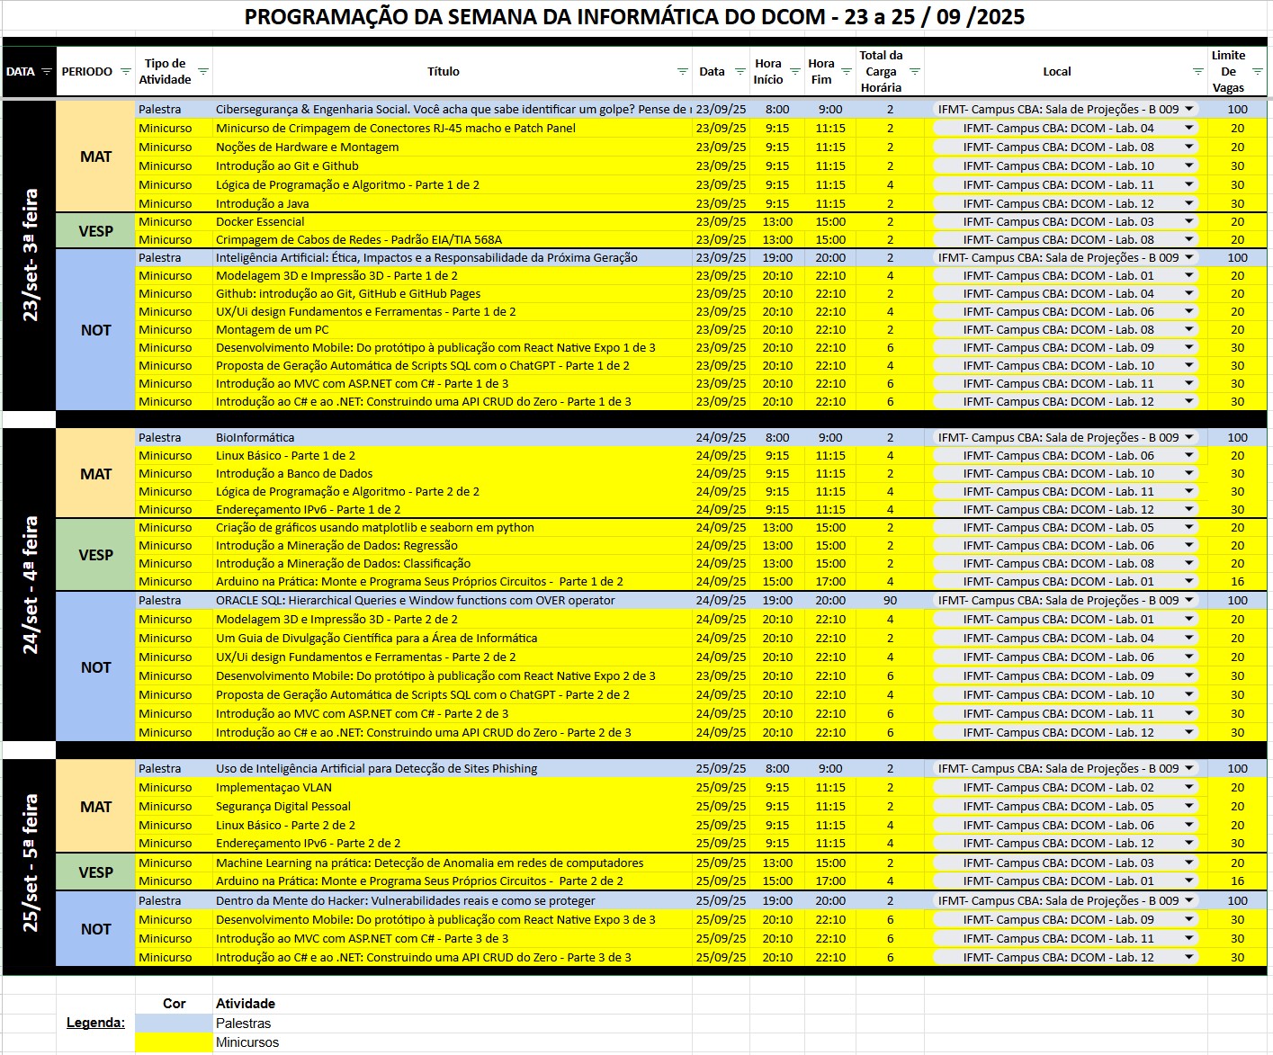Open the Local column filter icon
This screenshot has height=1055, width=1273.
(x=1197, y=72)
